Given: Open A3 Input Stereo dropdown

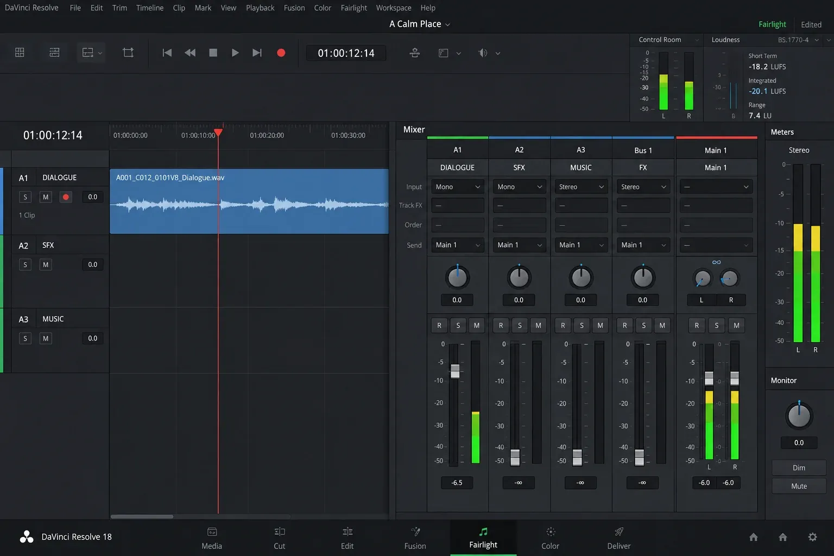Looking at the screenshot, I should pyautogui.click(x=581, y=187).
